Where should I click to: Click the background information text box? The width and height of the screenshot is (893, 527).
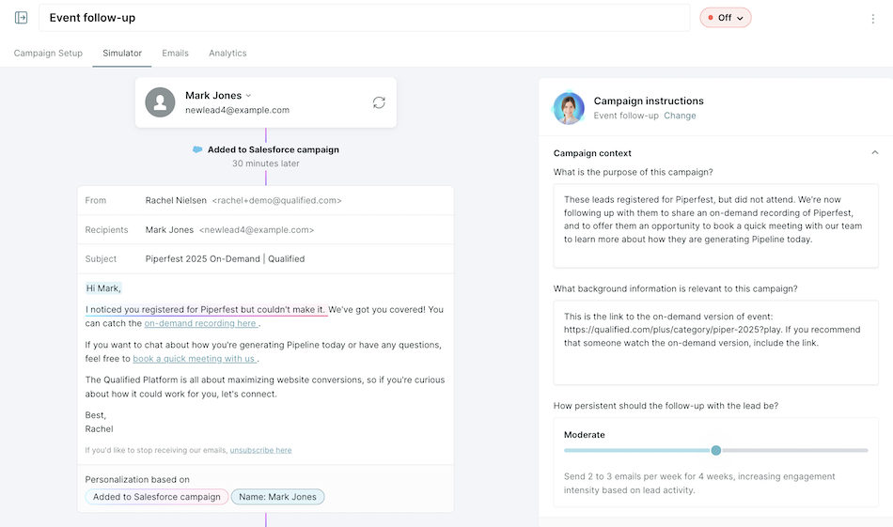(x=715, y=342)
